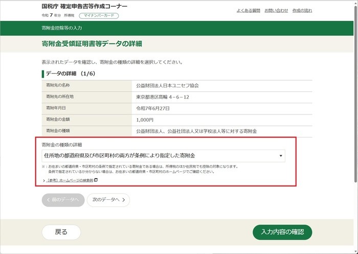Select the 住所地の都道府県及び市区町村 combo box
This screenshot has width=358, height=254.
(163, 155)
